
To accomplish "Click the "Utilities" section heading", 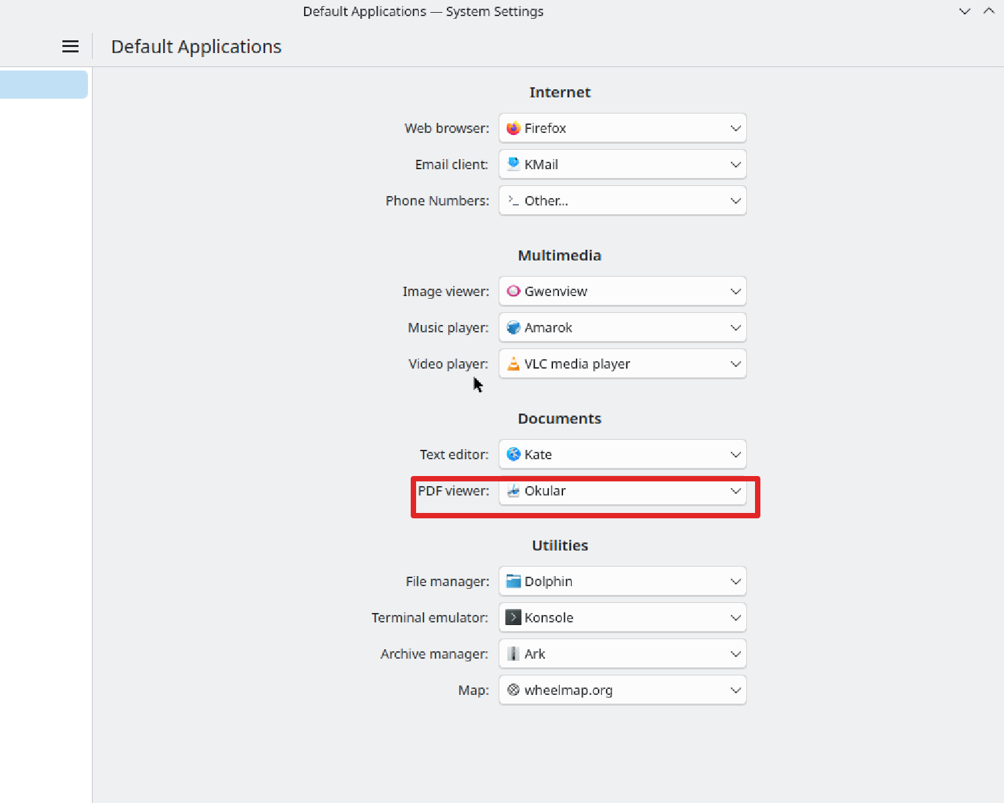I will (x=560, y=545).
